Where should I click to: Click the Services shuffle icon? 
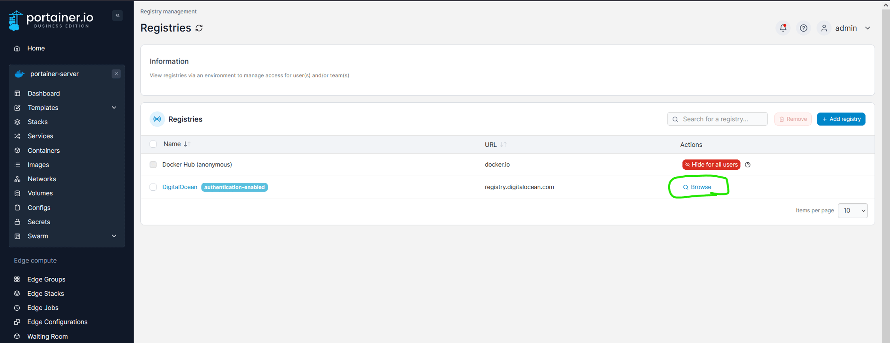coord(17,136)
